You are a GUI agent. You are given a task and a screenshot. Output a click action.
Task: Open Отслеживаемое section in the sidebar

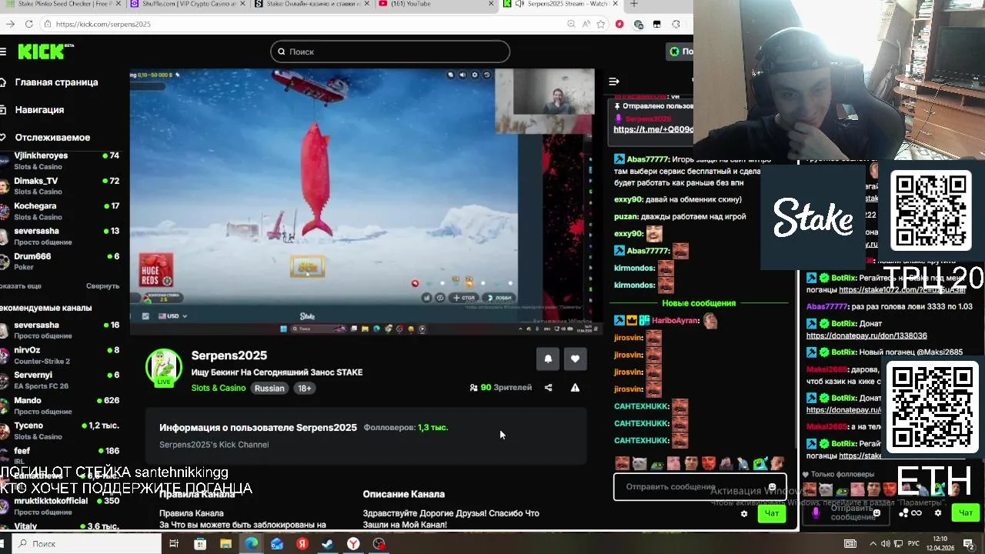pyautogui.click(x=52, y=138)
